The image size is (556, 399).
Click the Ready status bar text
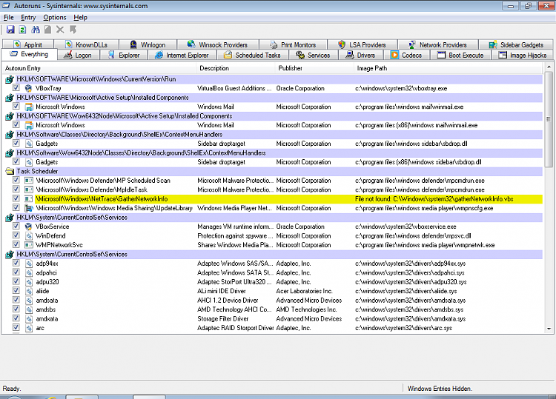click(12, 389)
